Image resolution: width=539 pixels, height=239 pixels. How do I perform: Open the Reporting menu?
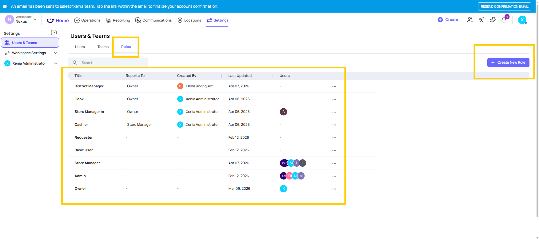point(118,20)
